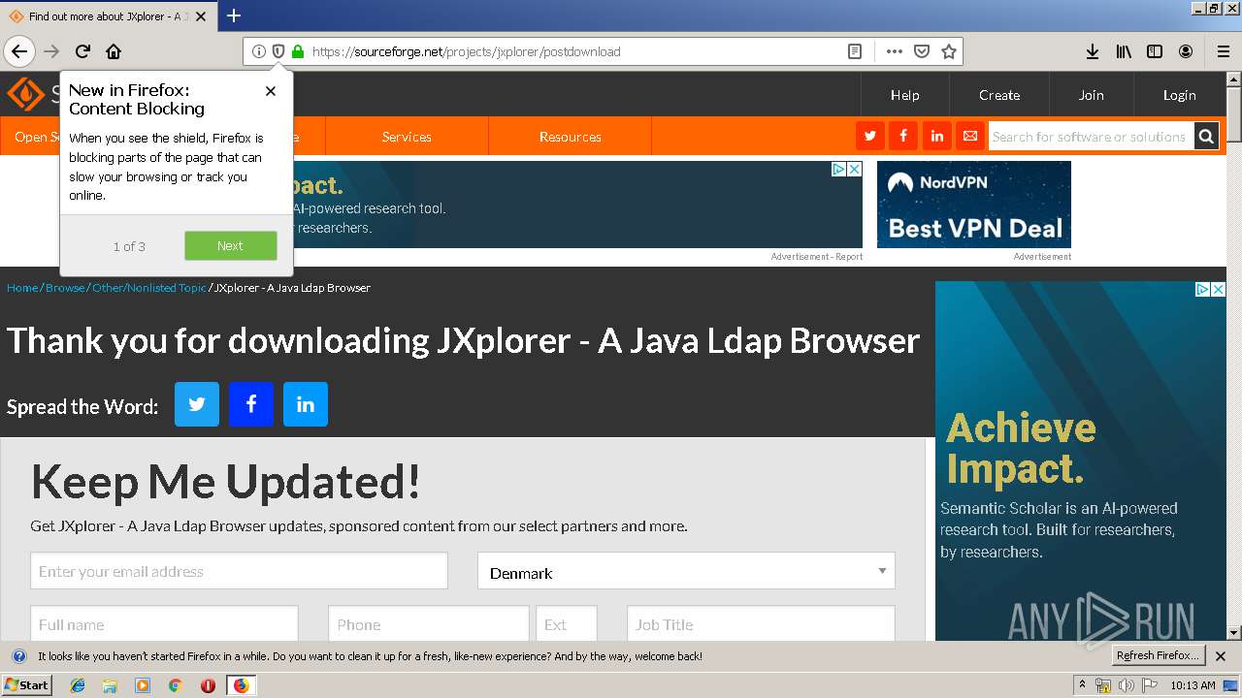Image resolution: width=1242 pixels, height=698 pixels.
Task: Focus the search for software box
Action: 1091,137
